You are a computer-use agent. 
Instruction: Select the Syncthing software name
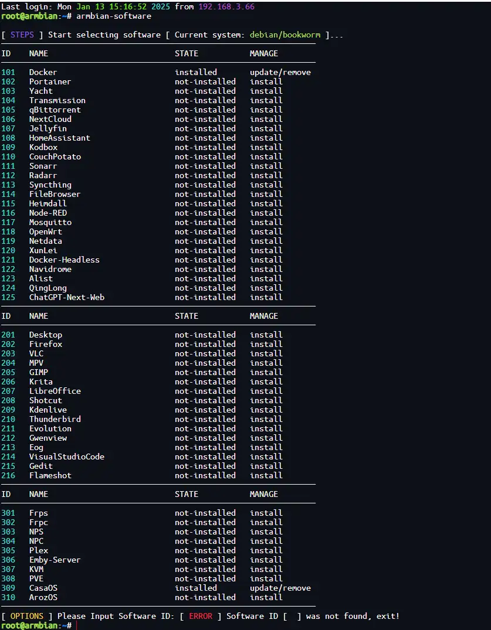pos(50,185)
